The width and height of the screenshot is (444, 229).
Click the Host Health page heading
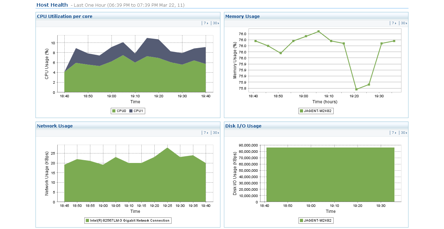(52, 5)
